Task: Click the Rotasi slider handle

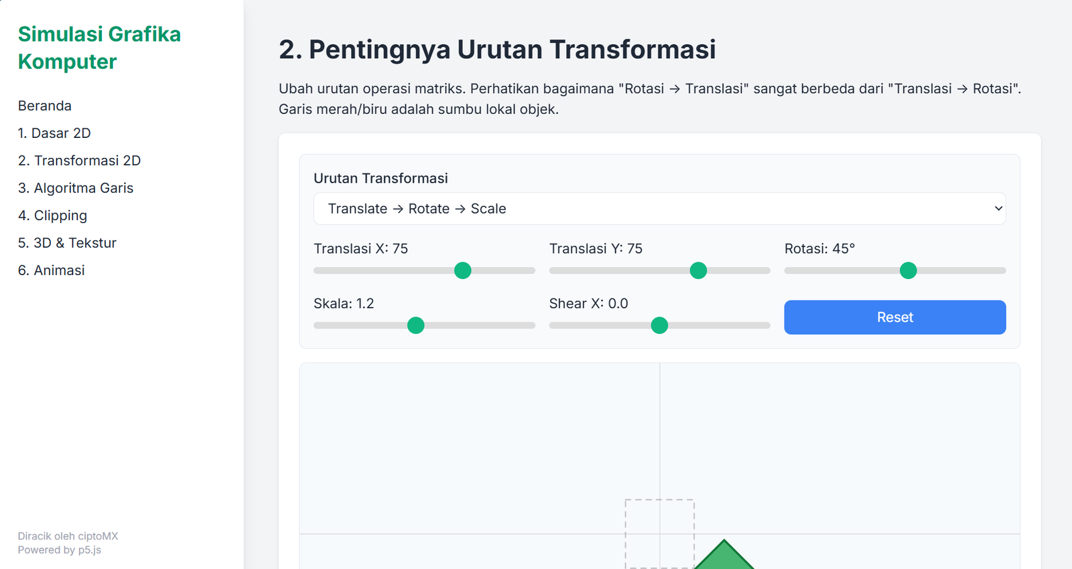Action: coord(908,270)
